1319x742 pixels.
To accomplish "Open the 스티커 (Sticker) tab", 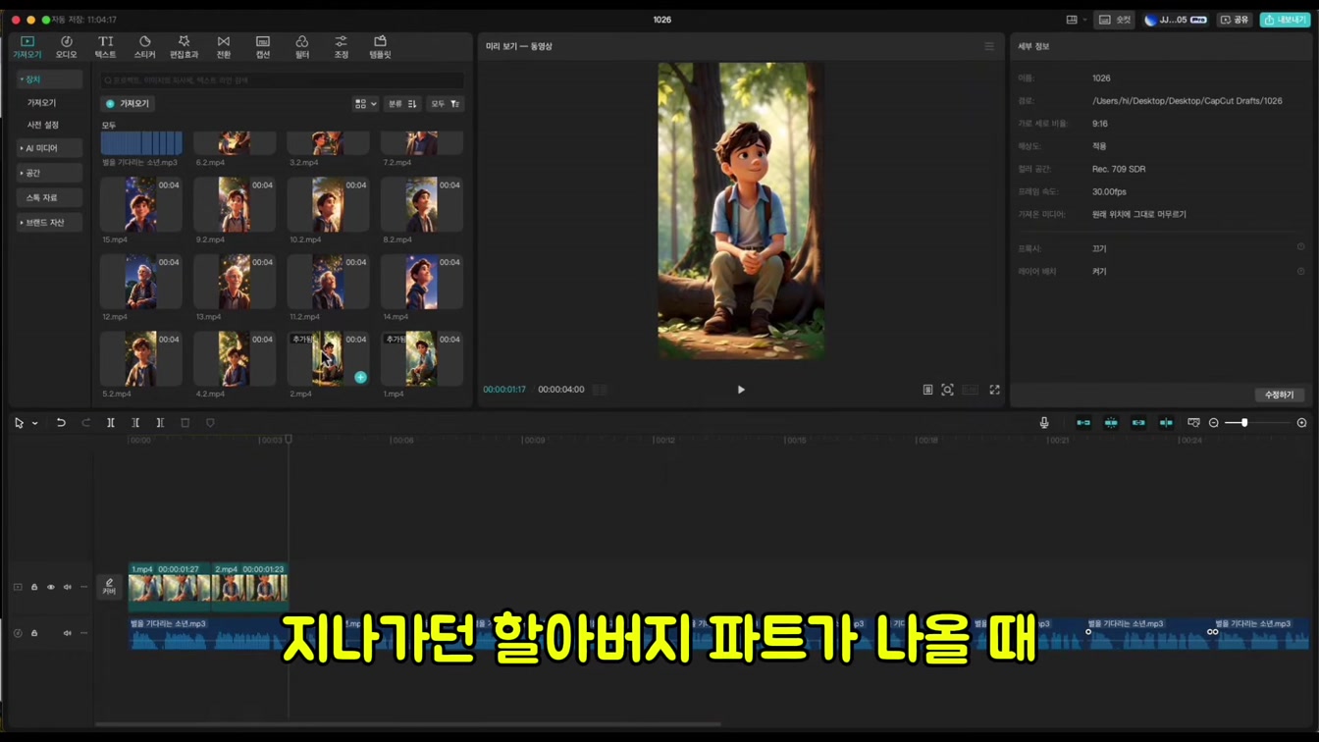I will coord(144,47).
